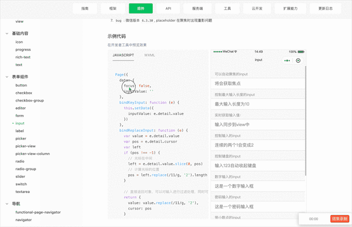The image size is (352, 227).
Task: Click the bindKeyInput function name in code
Action: pyautogui.click(x=132, y=103)
